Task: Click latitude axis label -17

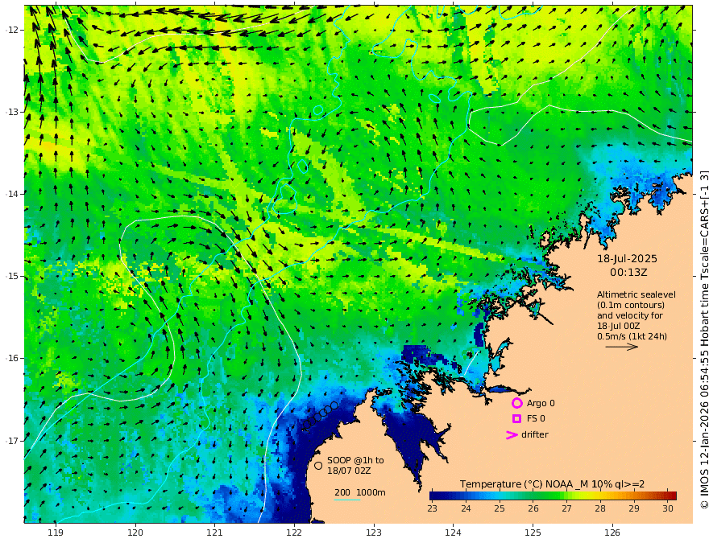Action: [x=13, y=441]
